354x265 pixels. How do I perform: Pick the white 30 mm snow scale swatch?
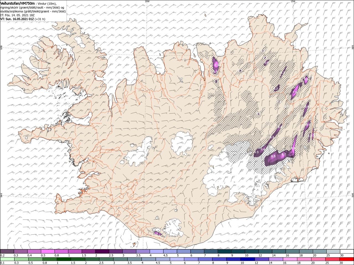click(x=347, y=251)
